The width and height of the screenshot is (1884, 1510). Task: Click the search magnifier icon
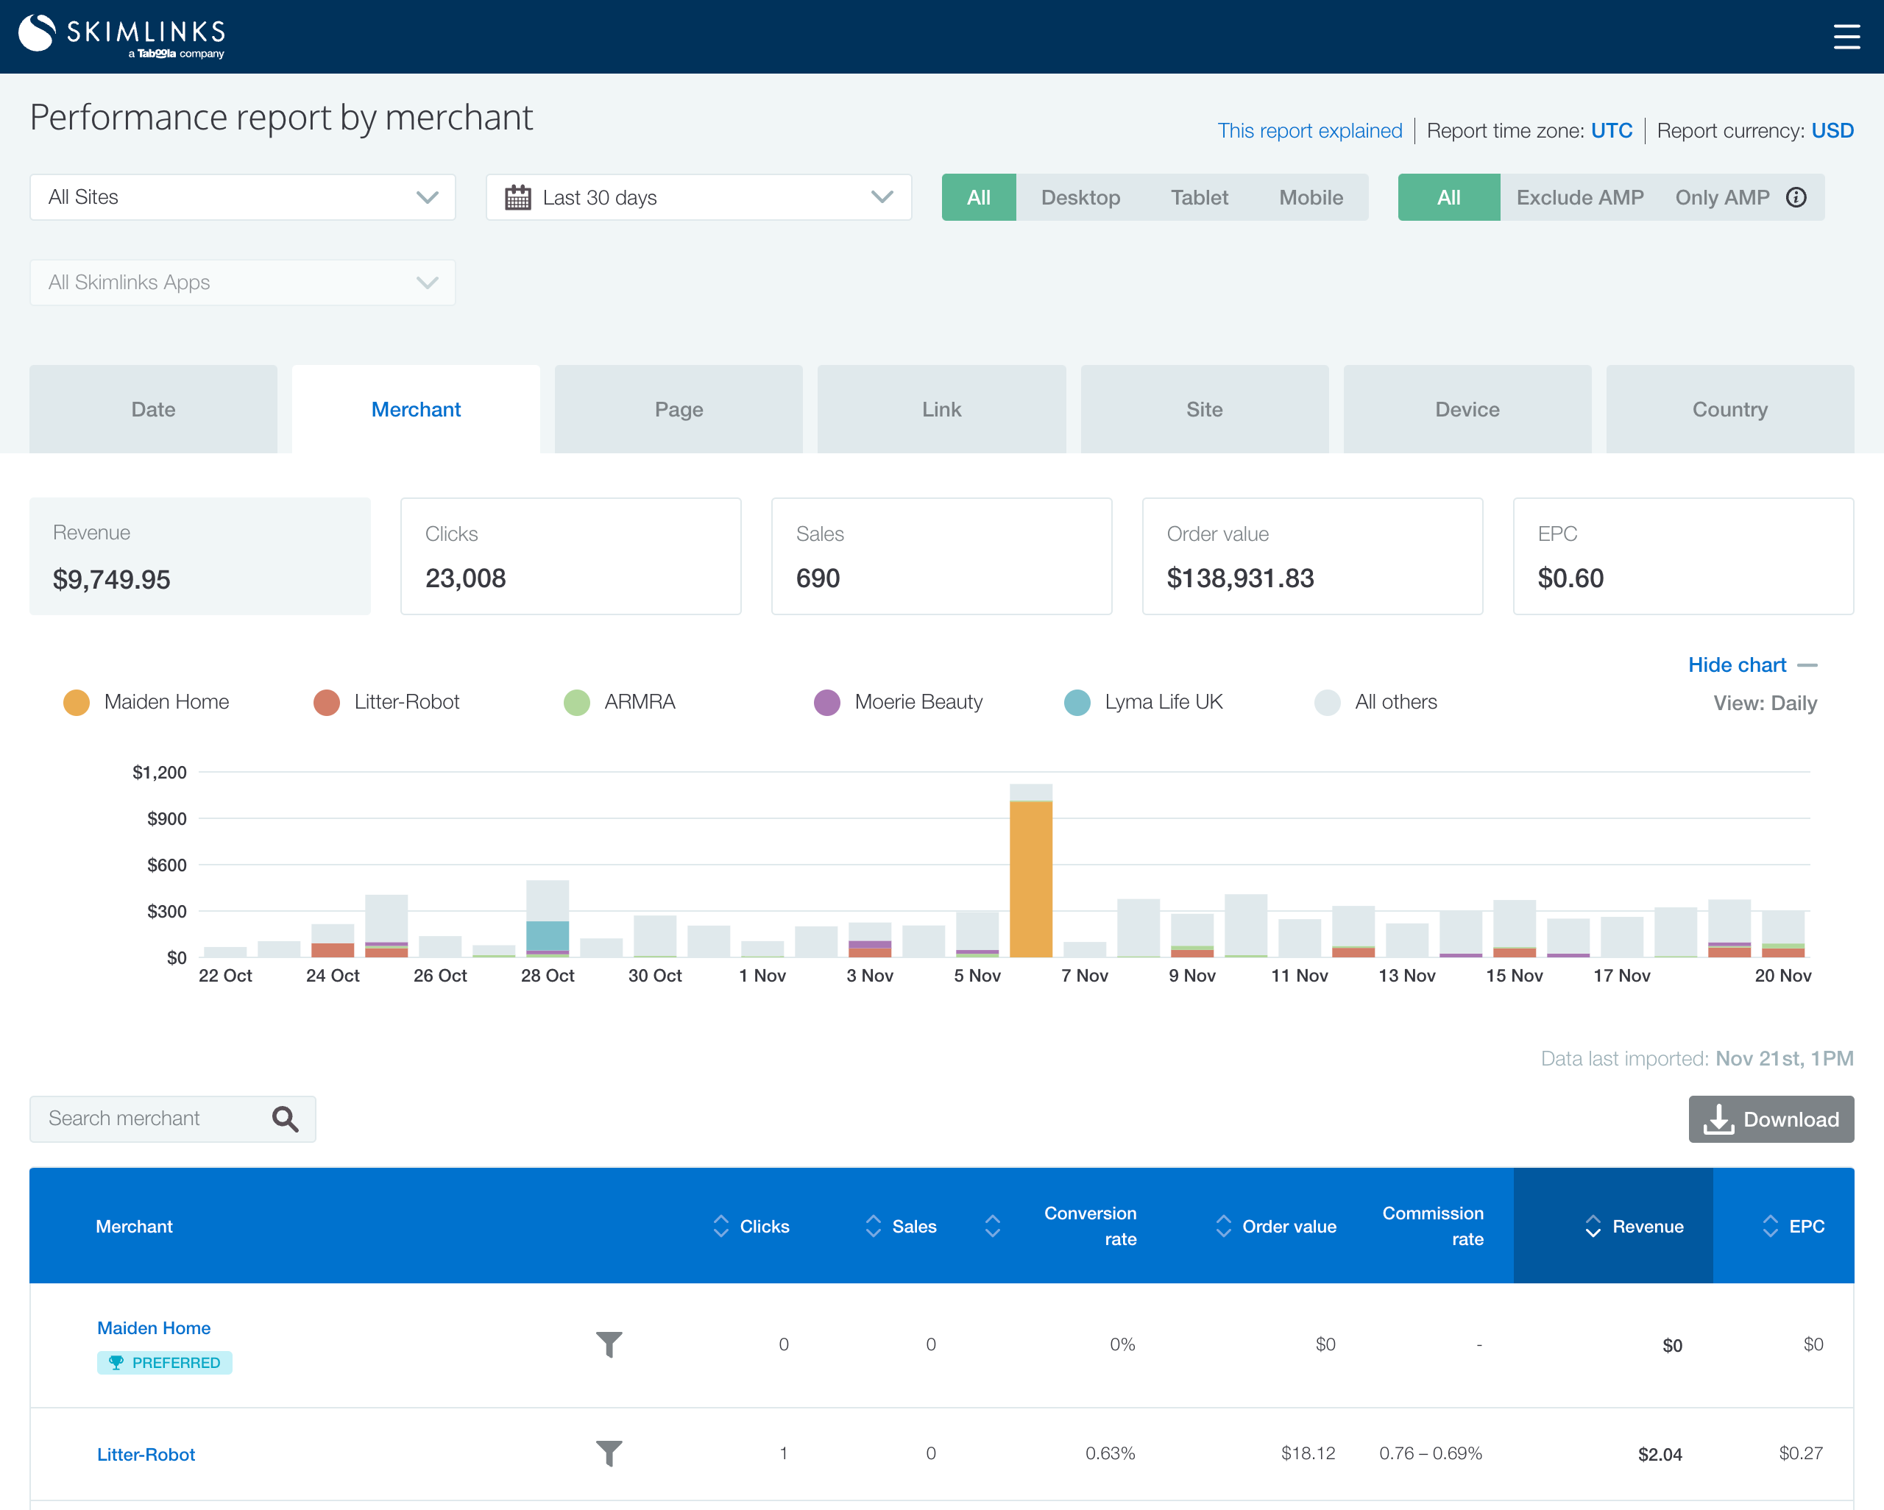click(285, 1119)
